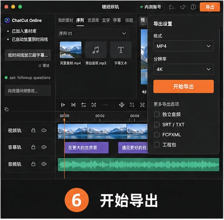Mute the 视频轨 video track
Image resolution: width=224 pixels, height=220 pixels.
[44, 130]
